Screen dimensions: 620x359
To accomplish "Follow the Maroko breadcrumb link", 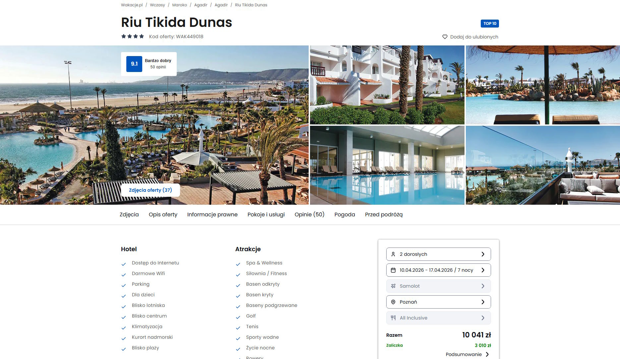I will [x=179, y=5].
